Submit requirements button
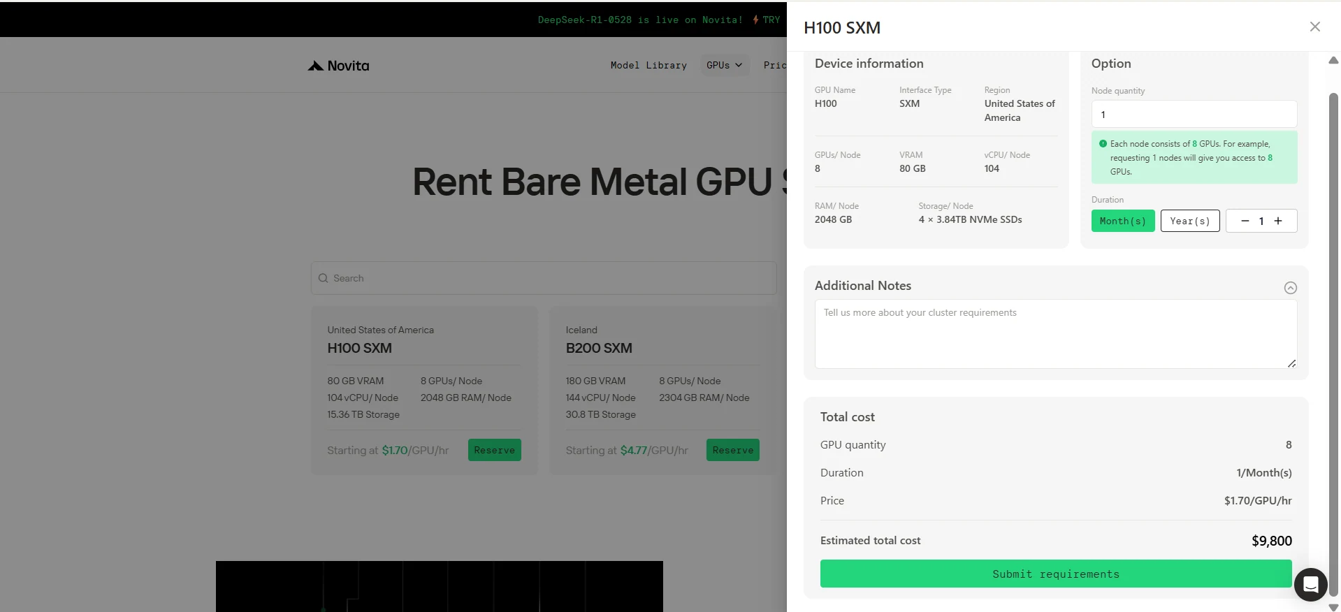The width and height of the screenshot is (1341, 612). pyautogui.click(x=1056, y=574)
